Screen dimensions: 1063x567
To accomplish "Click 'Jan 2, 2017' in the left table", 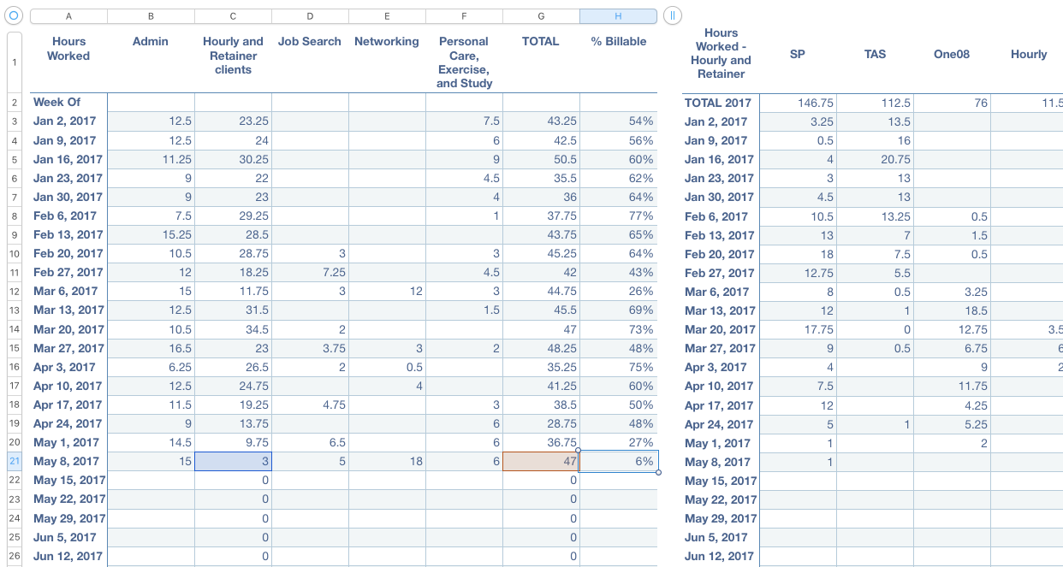I will (x=68, y=121).
